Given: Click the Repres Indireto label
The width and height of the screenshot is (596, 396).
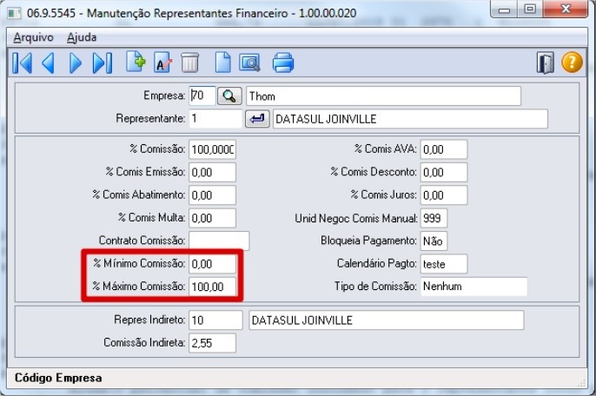Looking at the screenshot, I should coord(149,320).
